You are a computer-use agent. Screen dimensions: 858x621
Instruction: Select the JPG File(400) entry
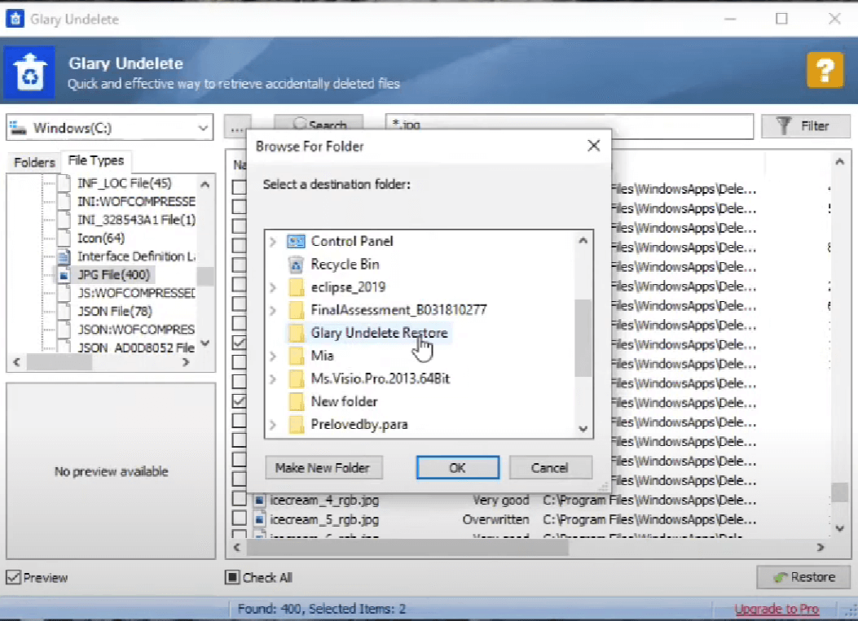coord(114,274)
